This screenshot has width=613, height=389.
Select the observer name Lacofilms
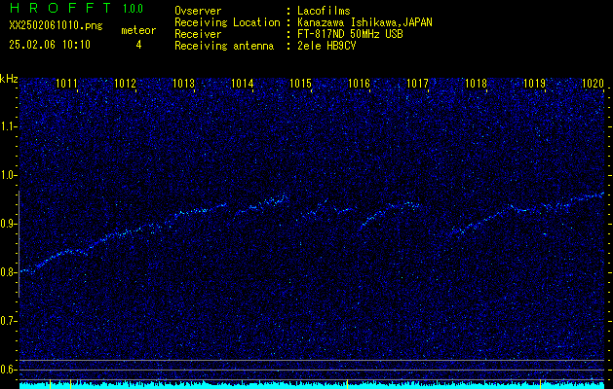click(324, 11)
